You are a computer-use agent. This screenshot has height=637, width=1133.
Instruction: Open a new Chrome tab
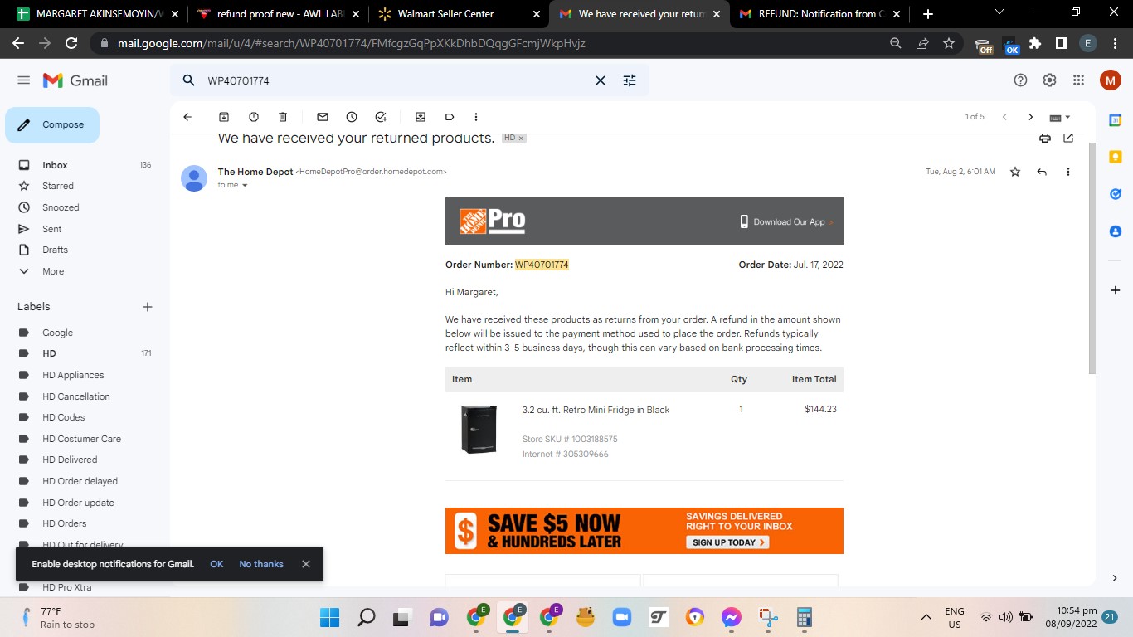pos(928,14)
